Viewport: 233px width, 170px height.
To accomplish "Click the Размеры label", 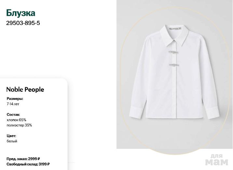I will coord(15,99).
